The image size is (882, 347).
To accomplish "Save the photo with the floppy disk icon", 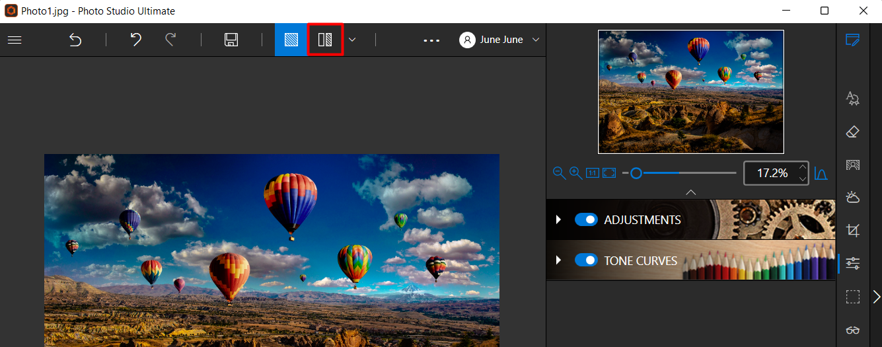I will tap(231, 40).
